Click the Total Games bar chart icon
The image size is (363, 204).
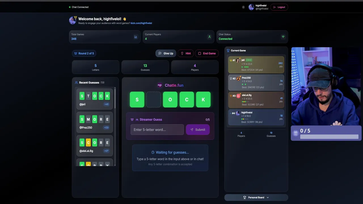coord(136,37)
